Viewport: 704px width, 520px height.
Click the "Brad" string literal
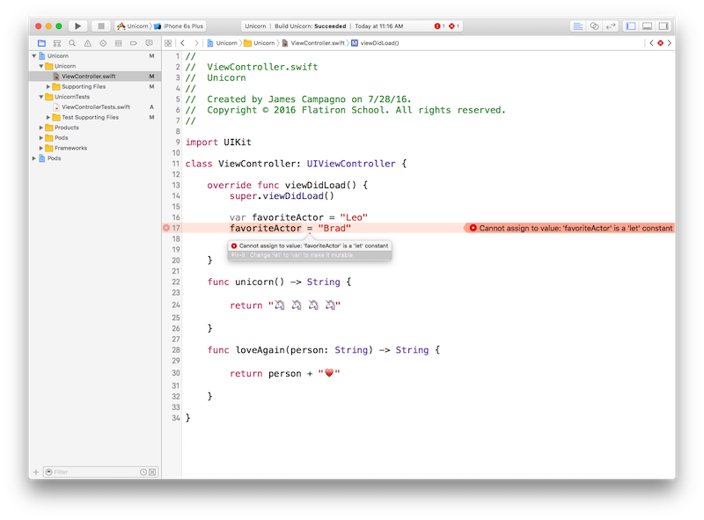[x=334, y=228]
